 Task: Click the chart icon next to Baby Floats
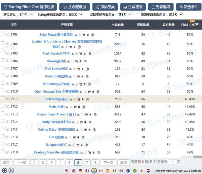pyautogui.click(x=76, y=35)
